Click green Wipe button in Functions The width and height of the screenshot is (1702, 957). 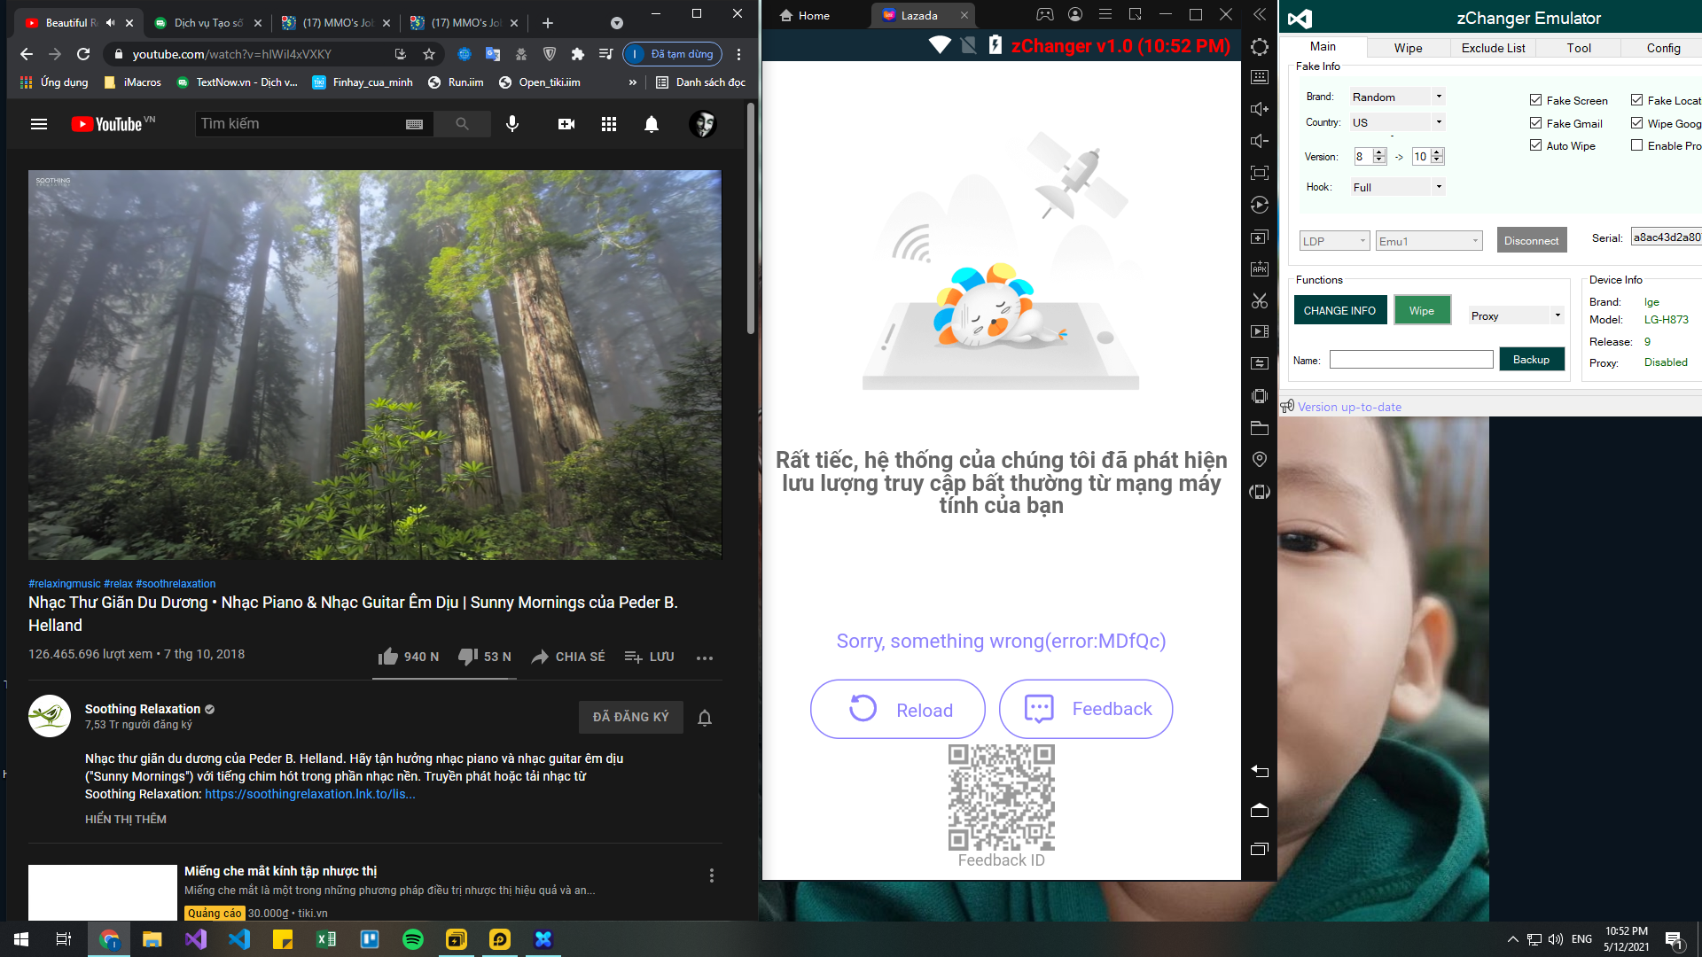click(1422, 310)
